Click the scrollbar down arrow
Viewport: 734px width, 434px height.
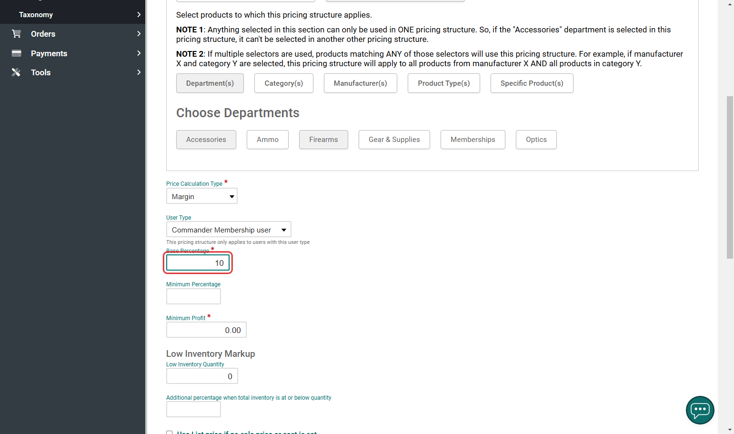730,430
